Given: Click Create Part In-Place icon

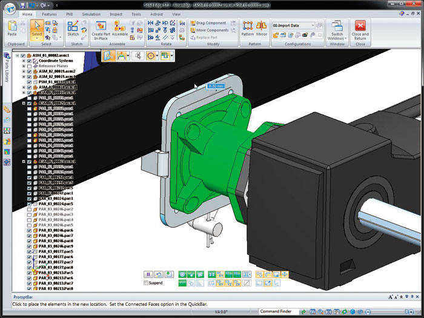Looking at the screenshot, I should tap(101, 26).
